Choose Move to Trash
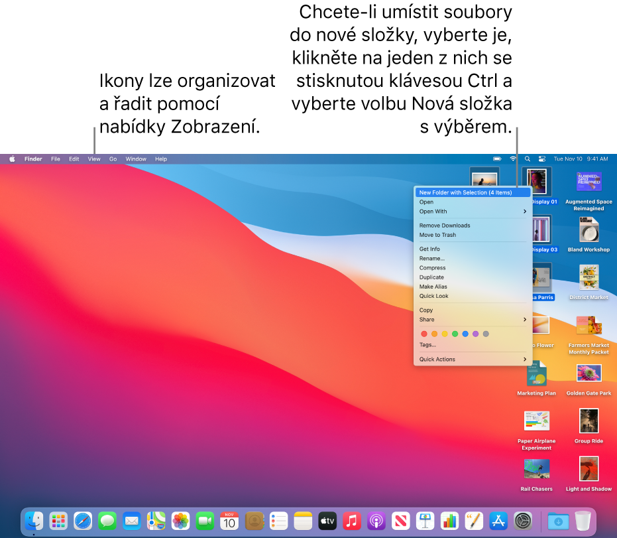 473,235
